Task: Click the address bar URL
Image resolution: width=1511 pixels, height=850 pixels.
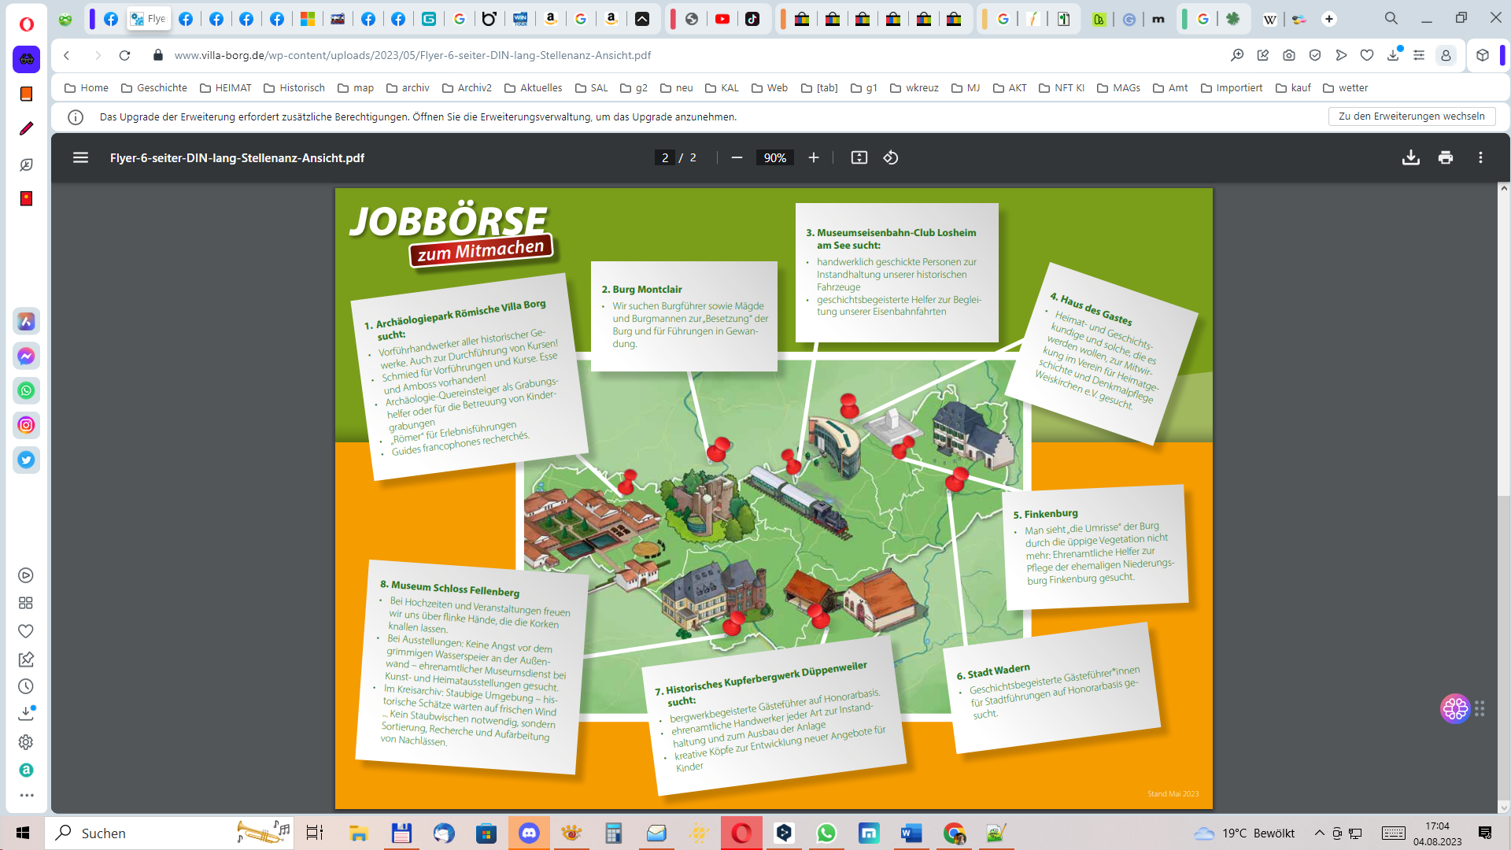Action: click(412, 55)
